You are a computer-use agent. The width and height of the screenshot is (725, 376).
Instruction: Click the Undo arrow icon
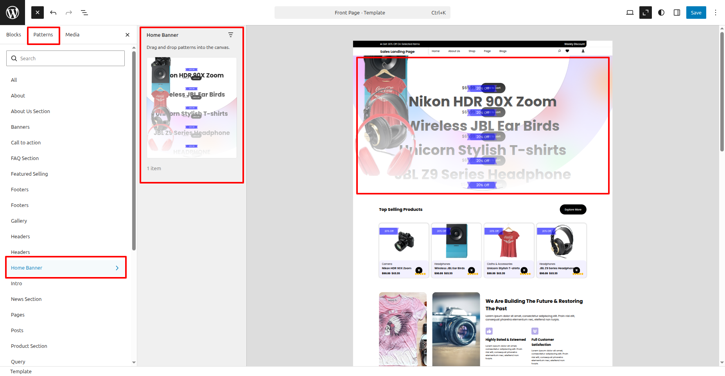[x=53, y=13]
